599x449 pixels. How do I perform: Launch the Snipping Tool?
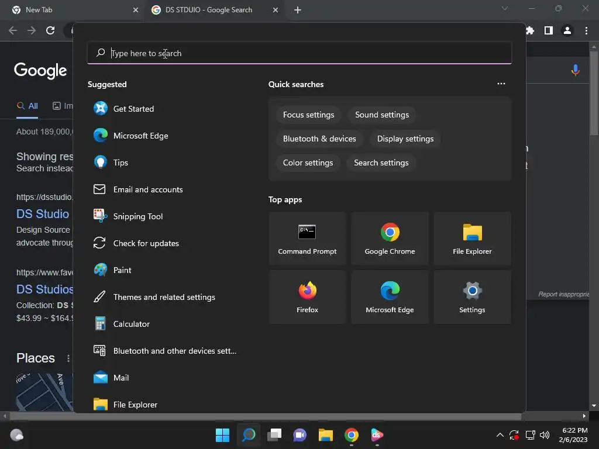tap(164, 216)
